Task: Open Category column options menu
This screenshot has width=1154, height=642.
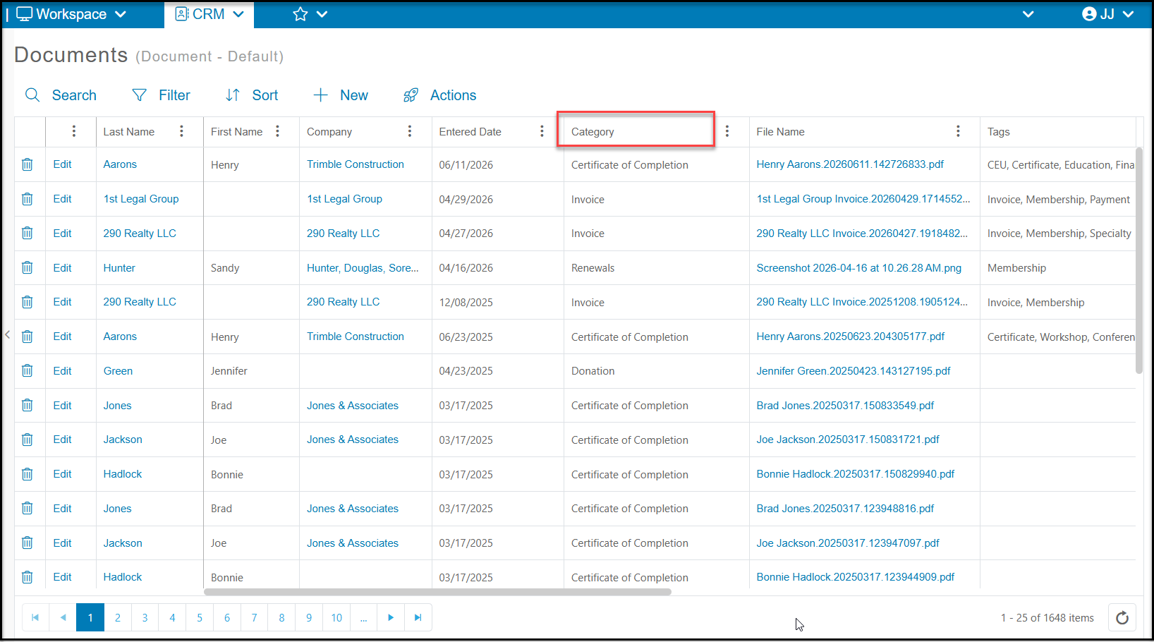Action: tap(727, 131)
